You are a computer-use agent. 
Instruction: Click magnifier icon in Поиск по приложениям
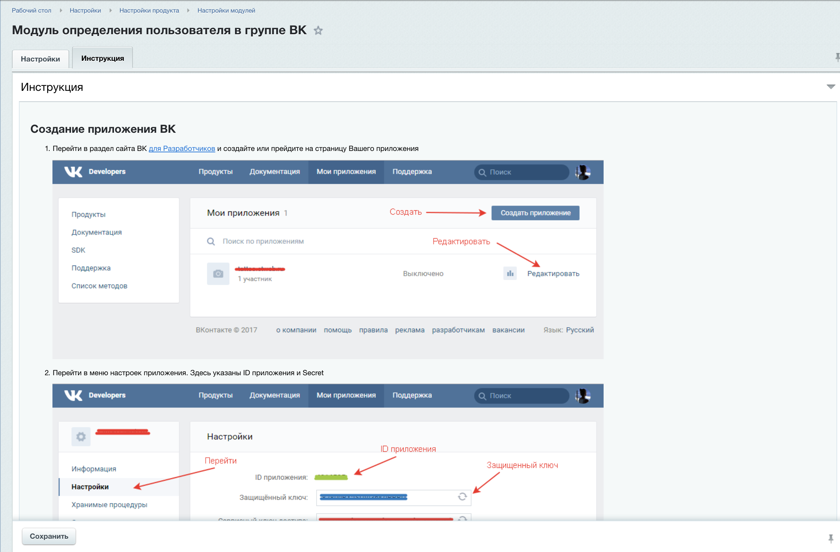tap(211, 241)
